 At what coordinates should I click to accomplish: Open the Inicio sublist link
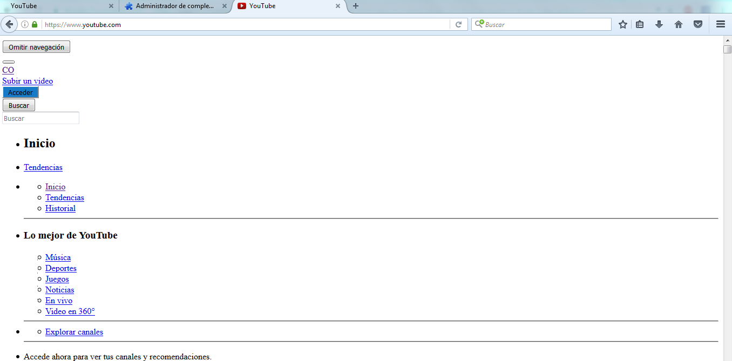[55, 187]
